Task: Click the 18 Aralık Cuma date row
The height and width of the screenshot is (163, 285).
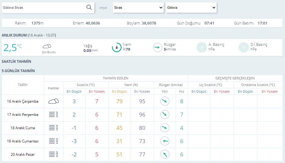Action: pos(23,128)
